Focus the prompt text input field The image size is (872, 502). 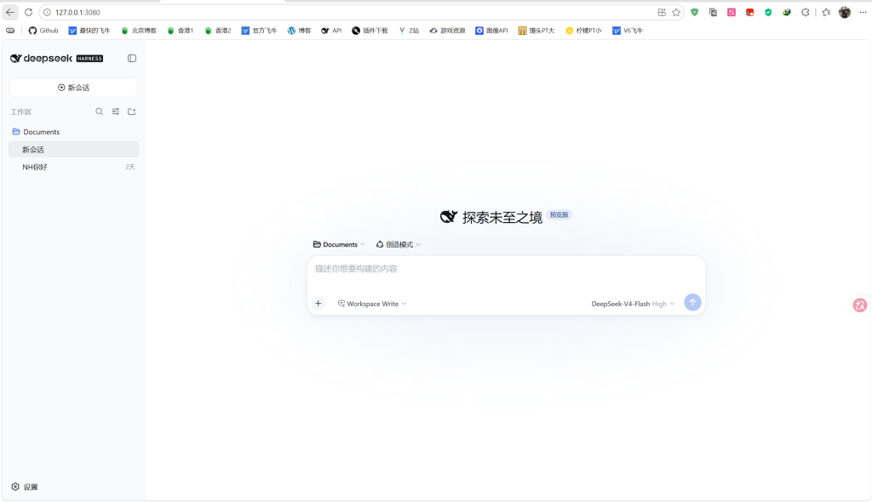(x=506, y=273)
